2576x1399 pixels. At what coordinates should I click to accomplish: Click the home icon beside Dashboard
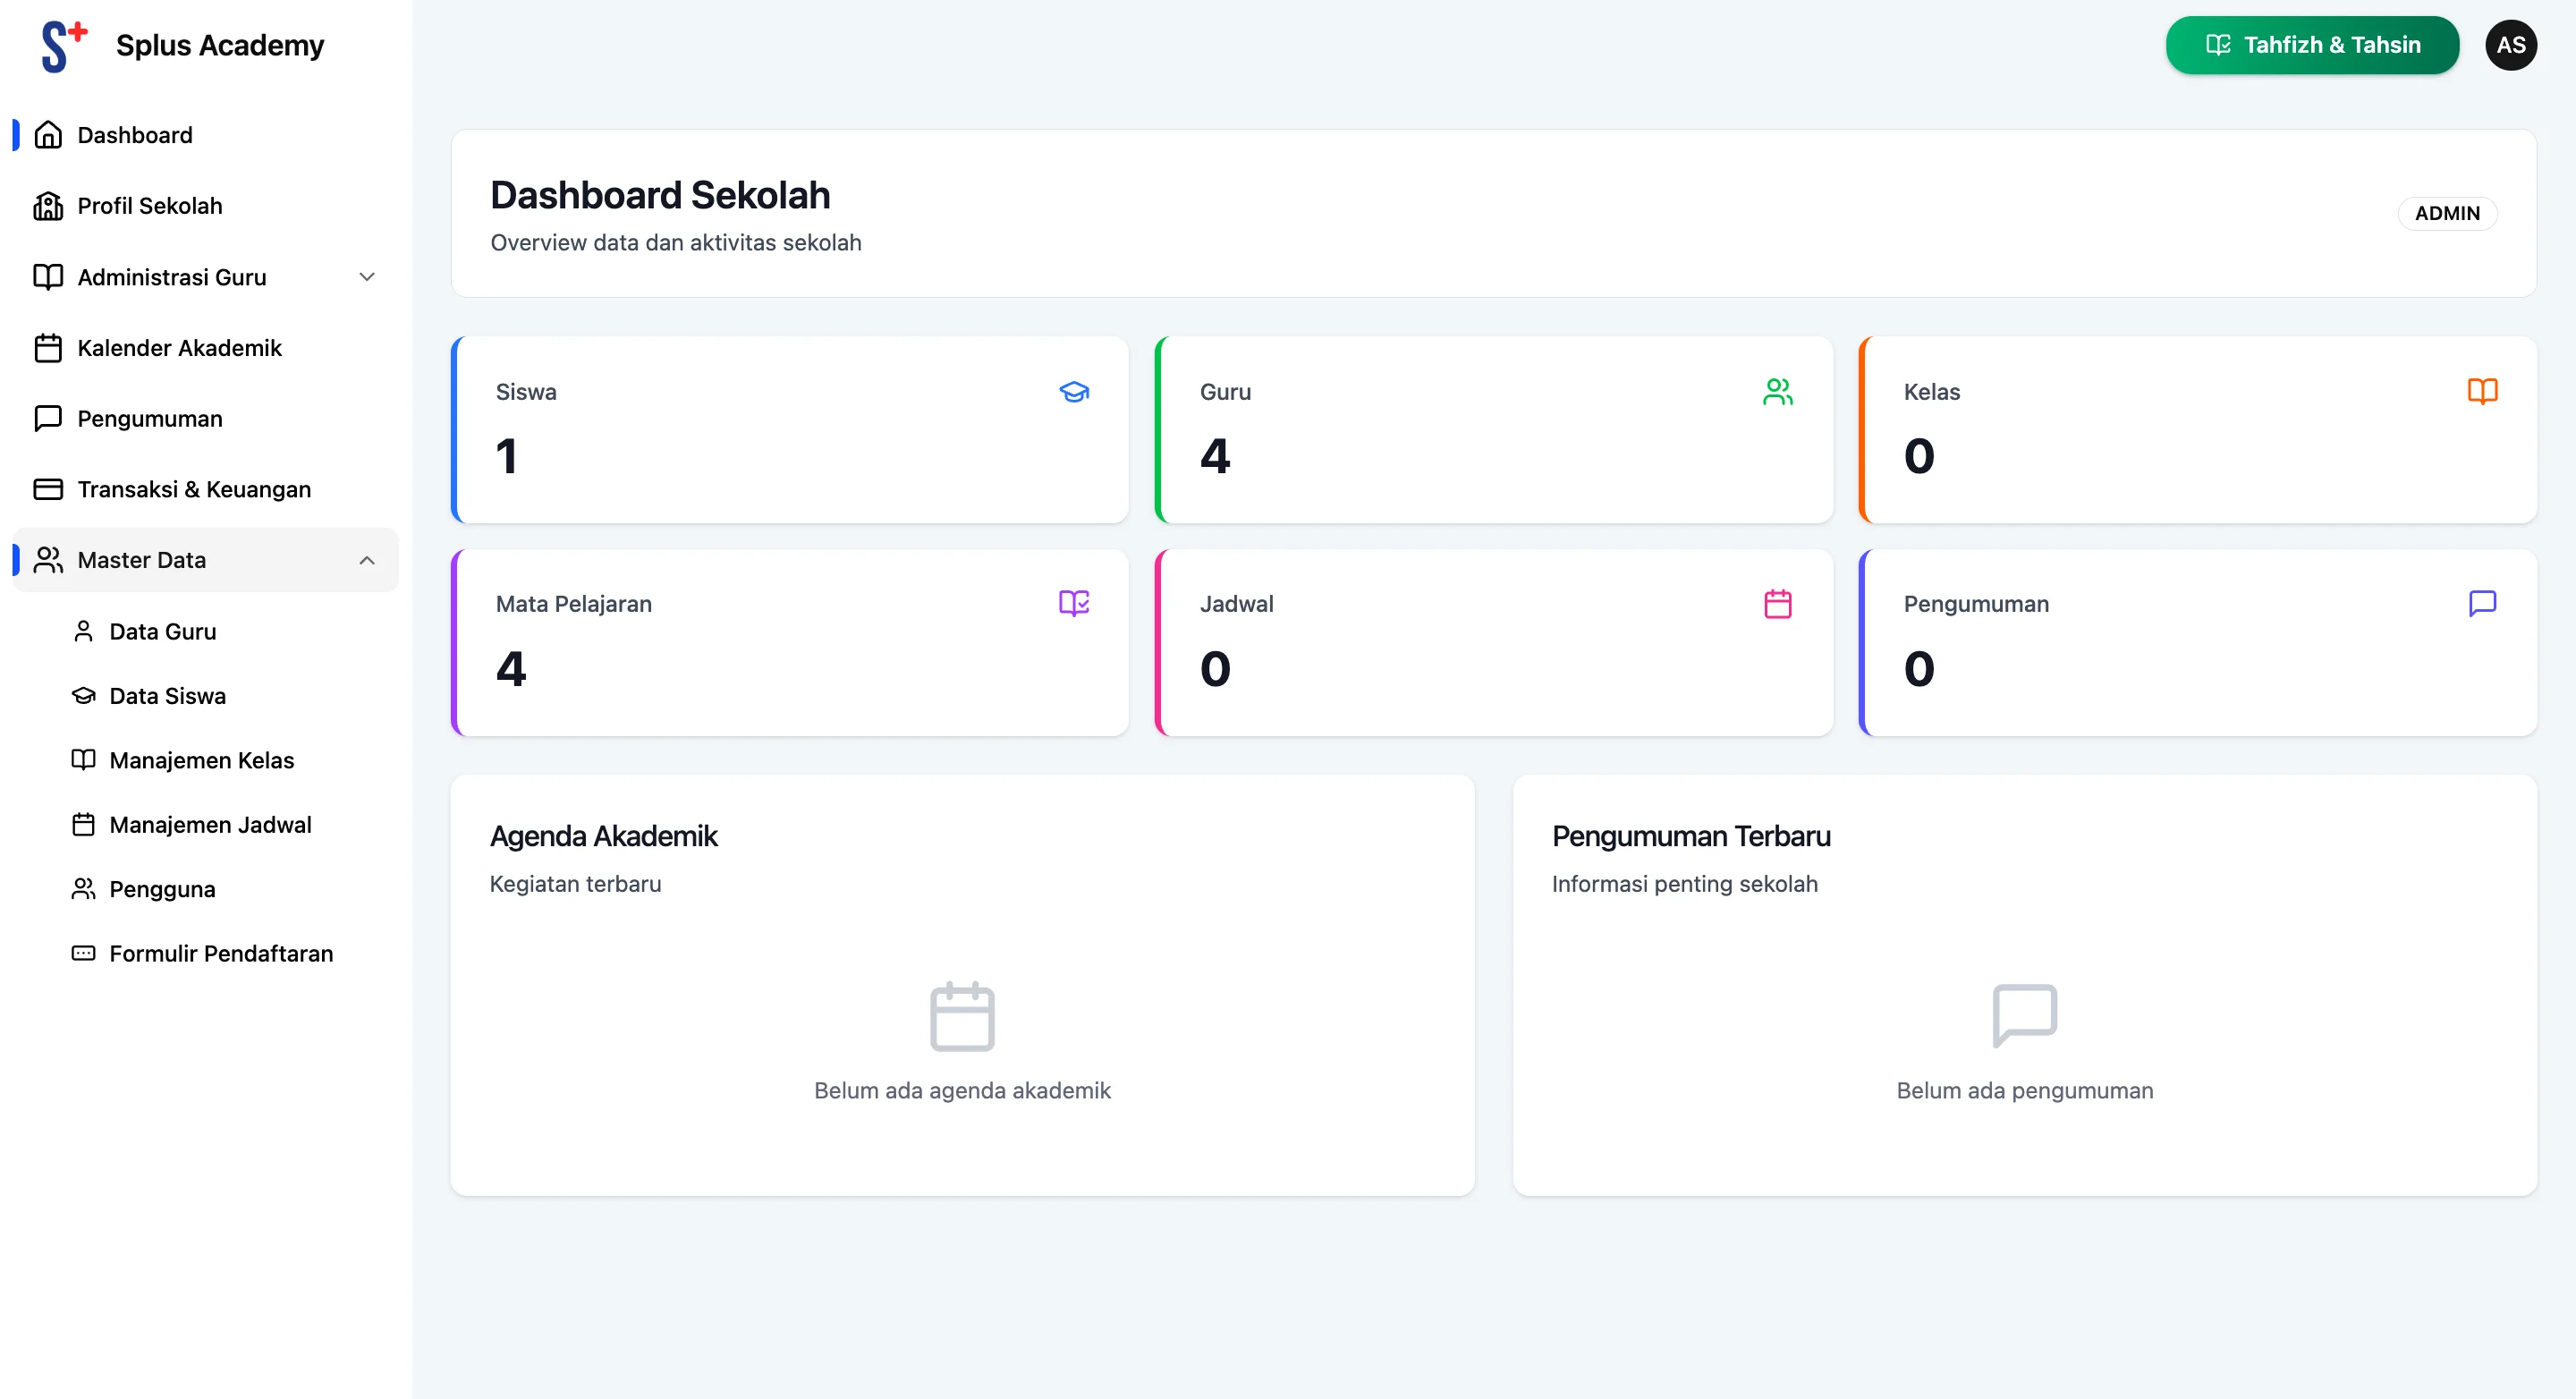[48, 135]
